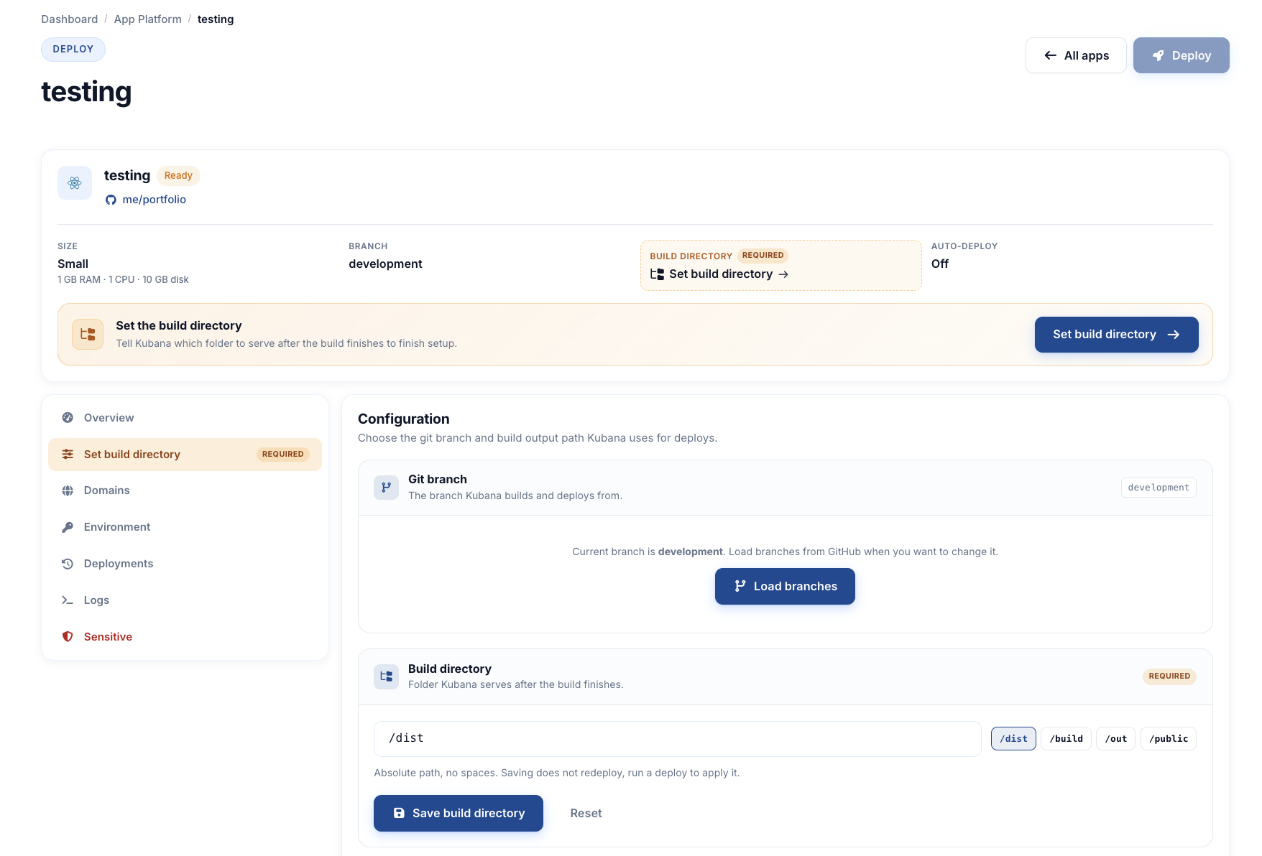Open the Logs section

coord(185,600)
